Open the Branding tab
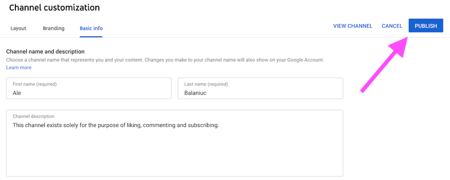This screenshot has height=180, width=450. click(x=54, y=28)
